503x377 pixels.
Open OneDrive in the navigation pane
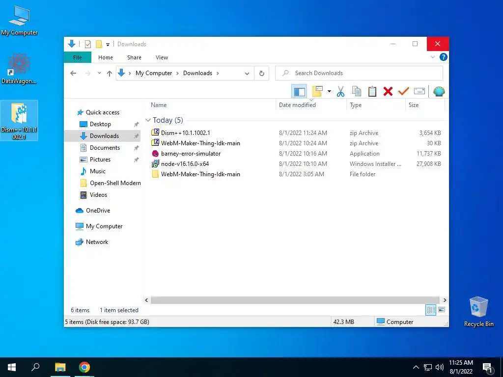click(98, 211)
